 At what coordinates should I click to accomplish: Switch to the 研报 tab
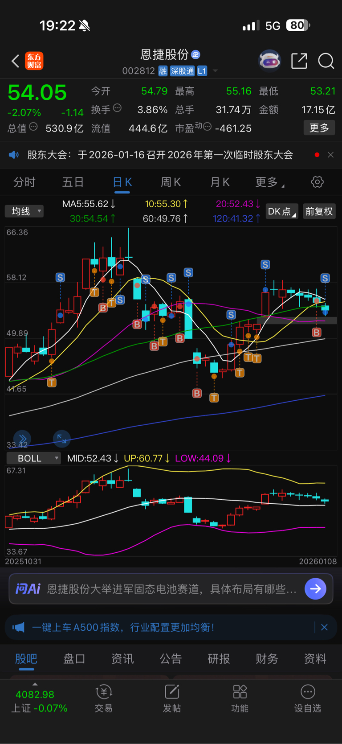coord(219,658)
